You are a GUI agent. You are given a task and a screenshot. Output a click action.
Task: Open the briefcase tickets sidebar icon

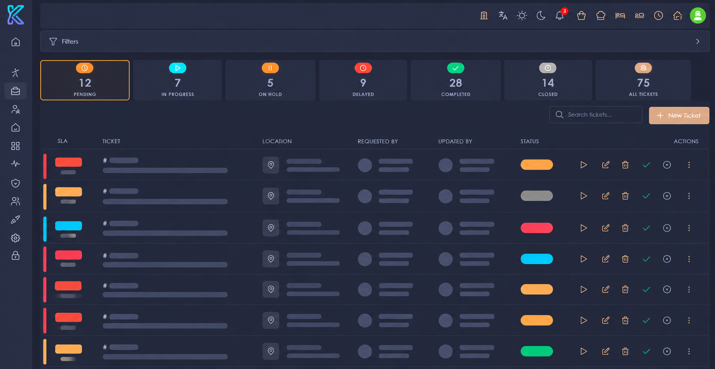pos(16,91)
